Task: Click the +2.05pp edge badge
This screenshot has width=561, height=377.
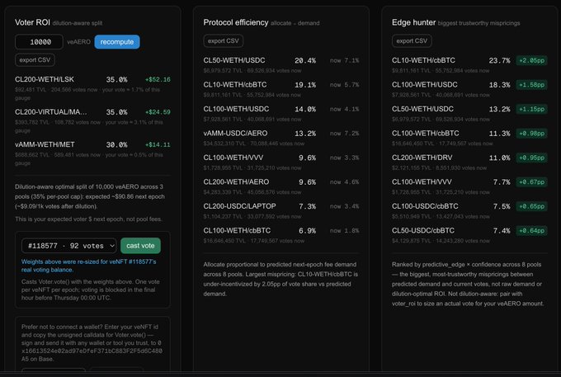Action: [x=531, y=60]
